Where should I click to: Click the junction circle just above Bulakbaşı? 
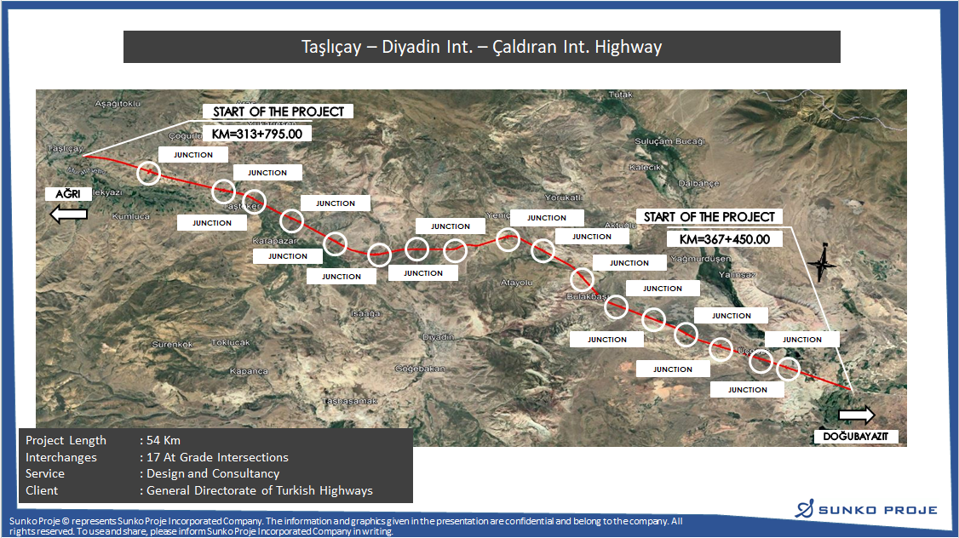click(x=583, y=278)
